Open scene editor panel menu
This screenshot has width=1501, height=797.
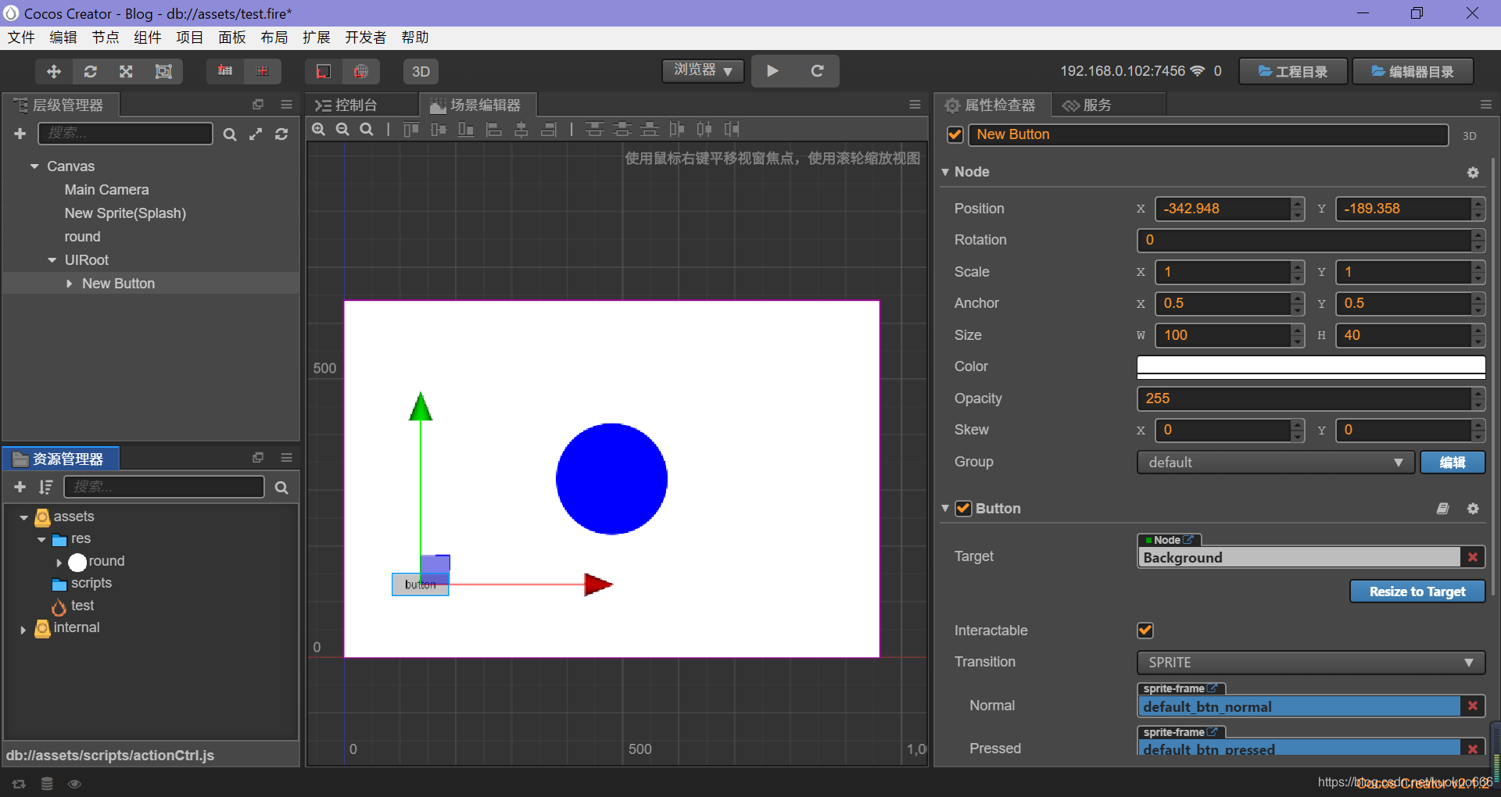click(x=915, y=105)
